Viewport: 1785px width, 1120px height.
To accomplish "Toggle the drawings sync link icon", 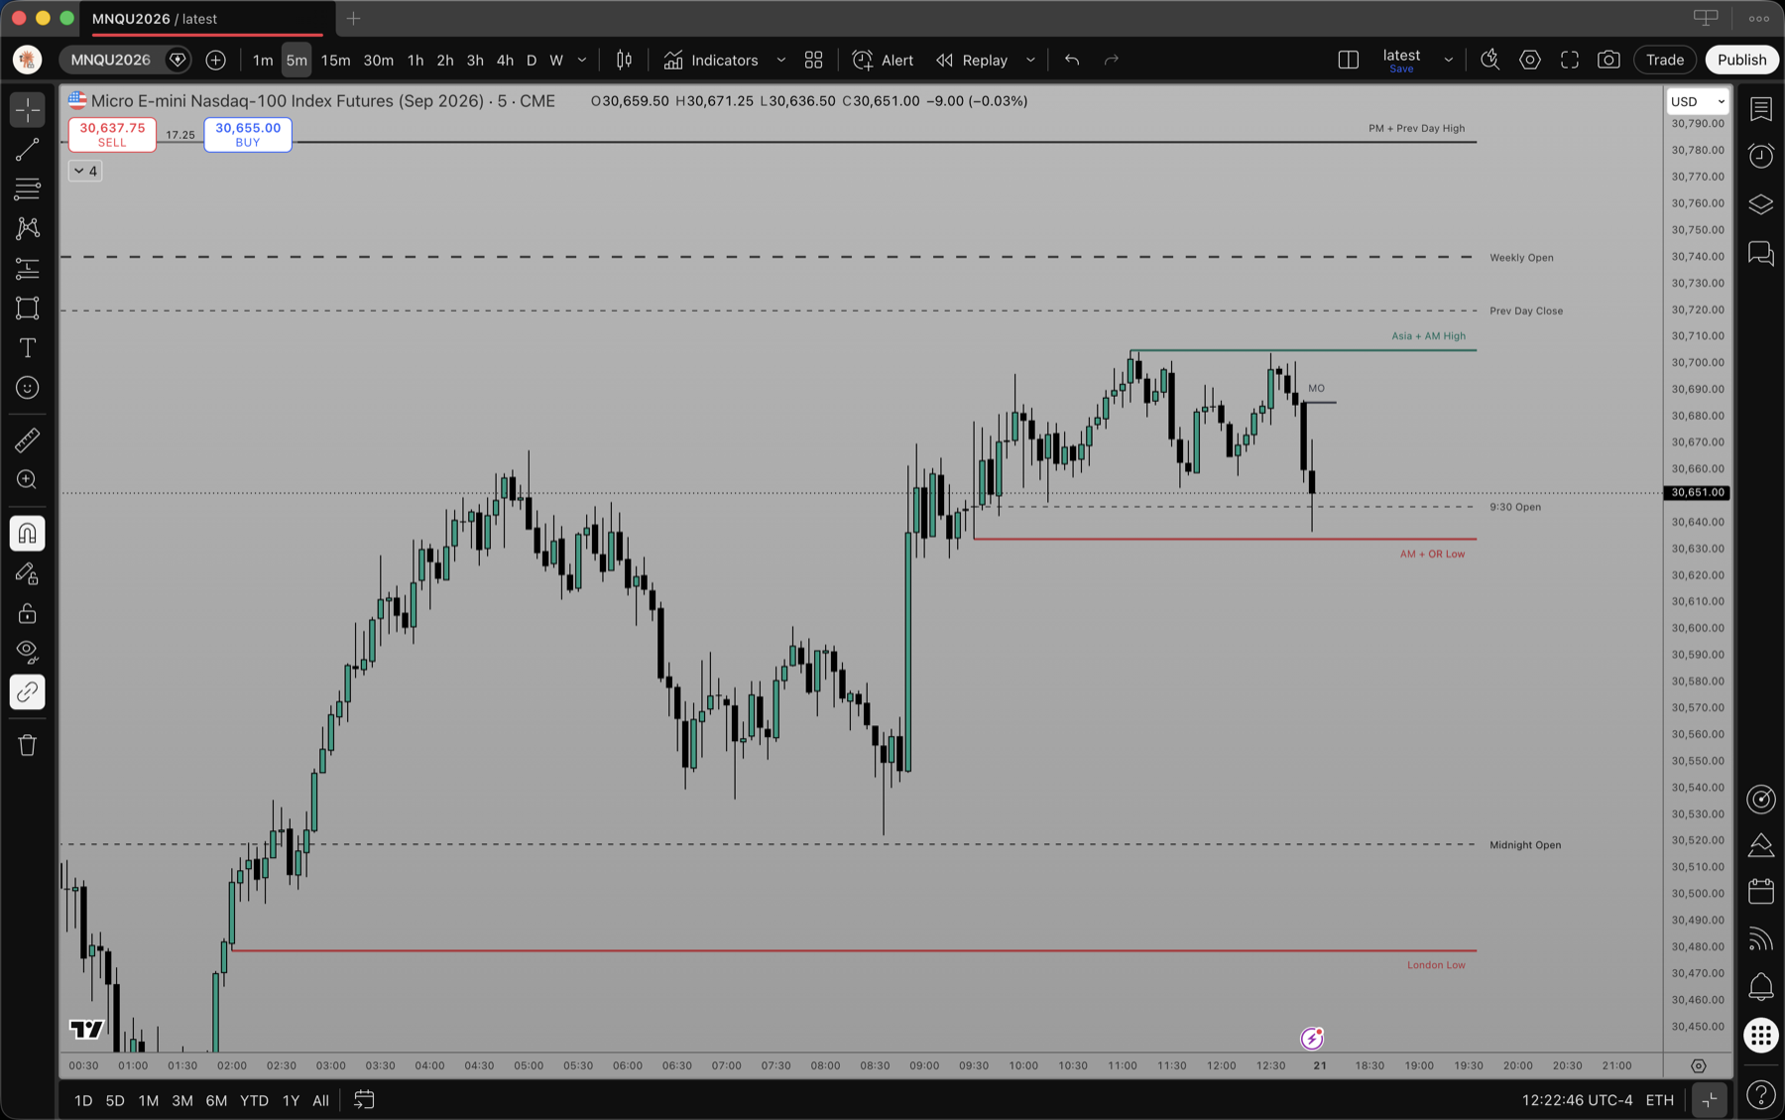I will click(x=28, y=692).
